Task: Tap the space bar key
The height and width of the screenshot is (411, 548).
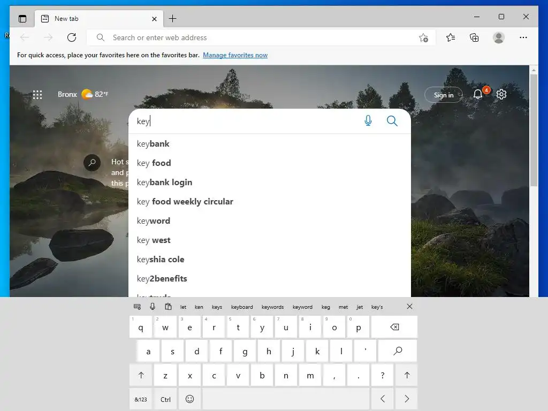Action: (286, 399)
